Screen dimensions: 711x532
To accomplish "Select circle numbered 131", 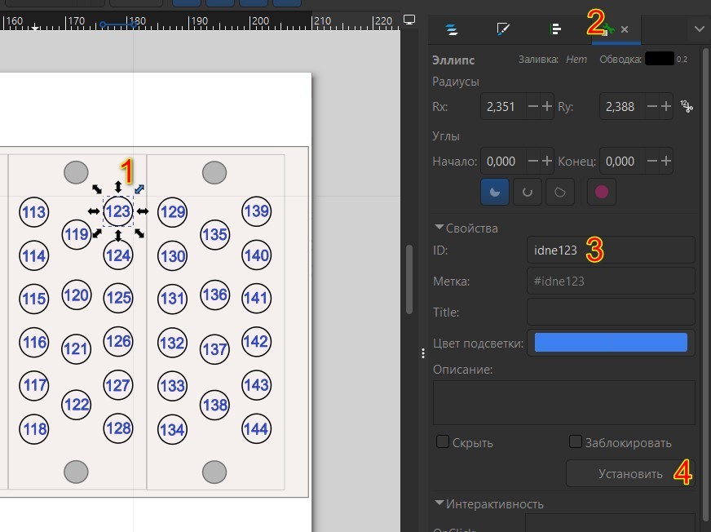I will pos(172,298).
